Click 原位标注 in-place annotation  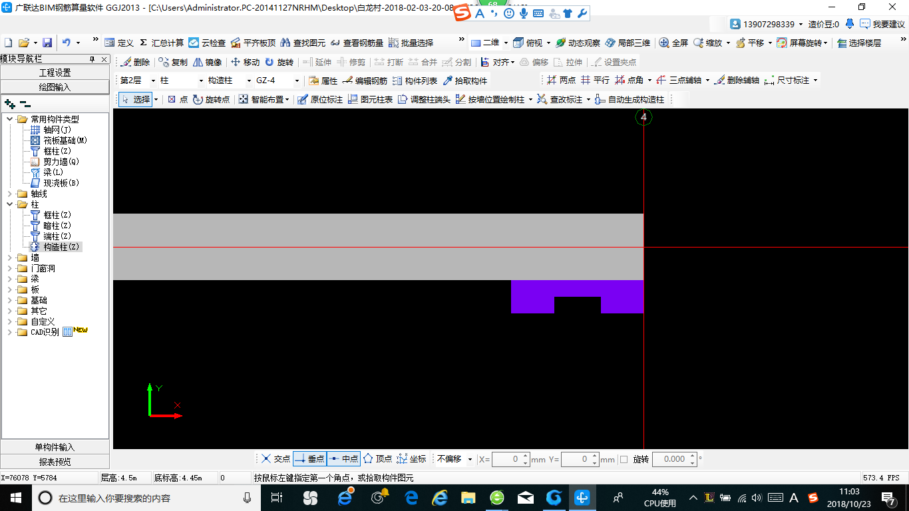(x=320, y=99)
